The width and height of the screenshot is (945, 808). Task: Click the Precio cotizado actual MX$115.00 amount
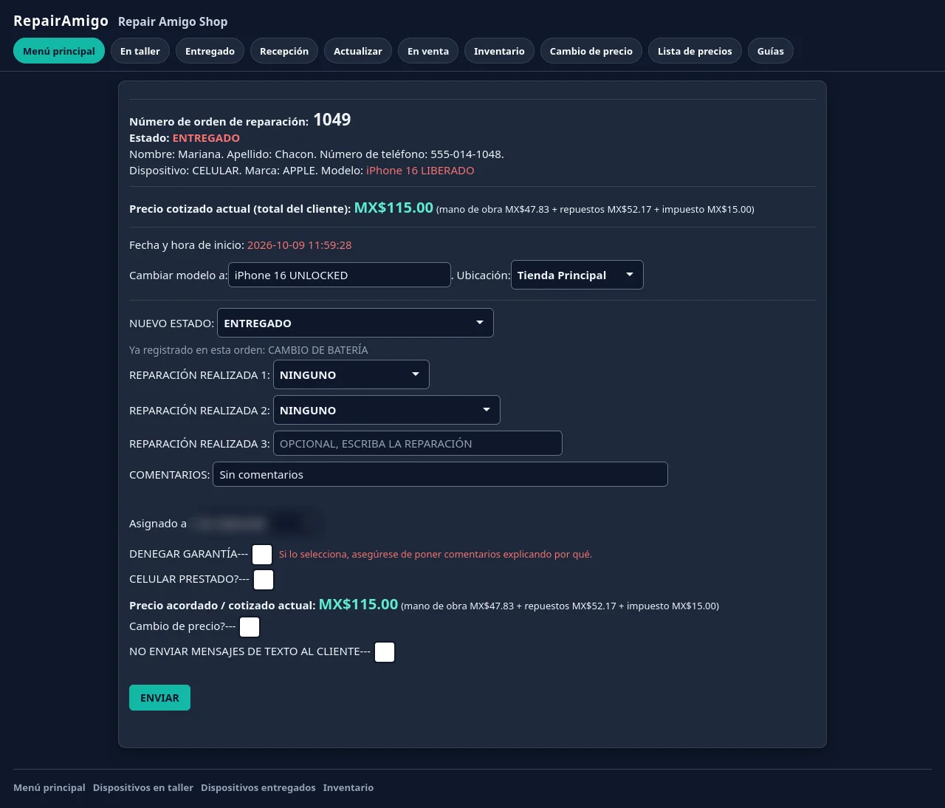[x=394, y=208]
